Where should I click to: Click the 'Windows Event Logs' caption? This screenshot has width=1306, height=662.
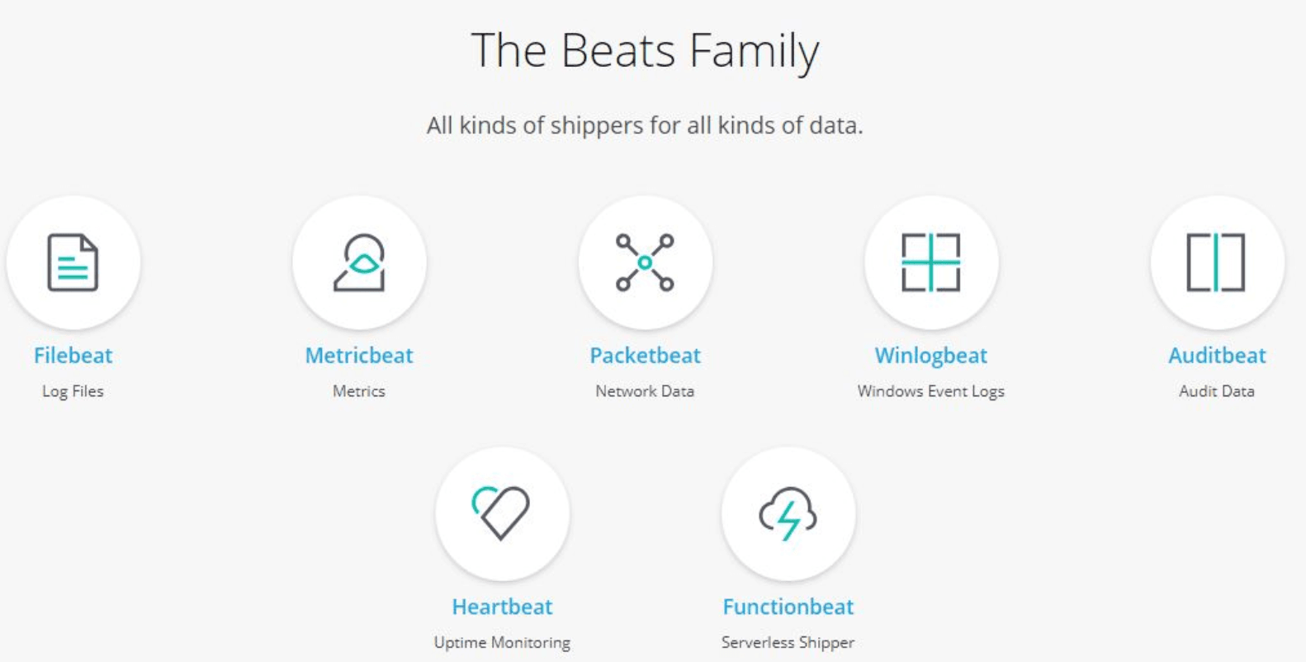[x=930, y=391]
